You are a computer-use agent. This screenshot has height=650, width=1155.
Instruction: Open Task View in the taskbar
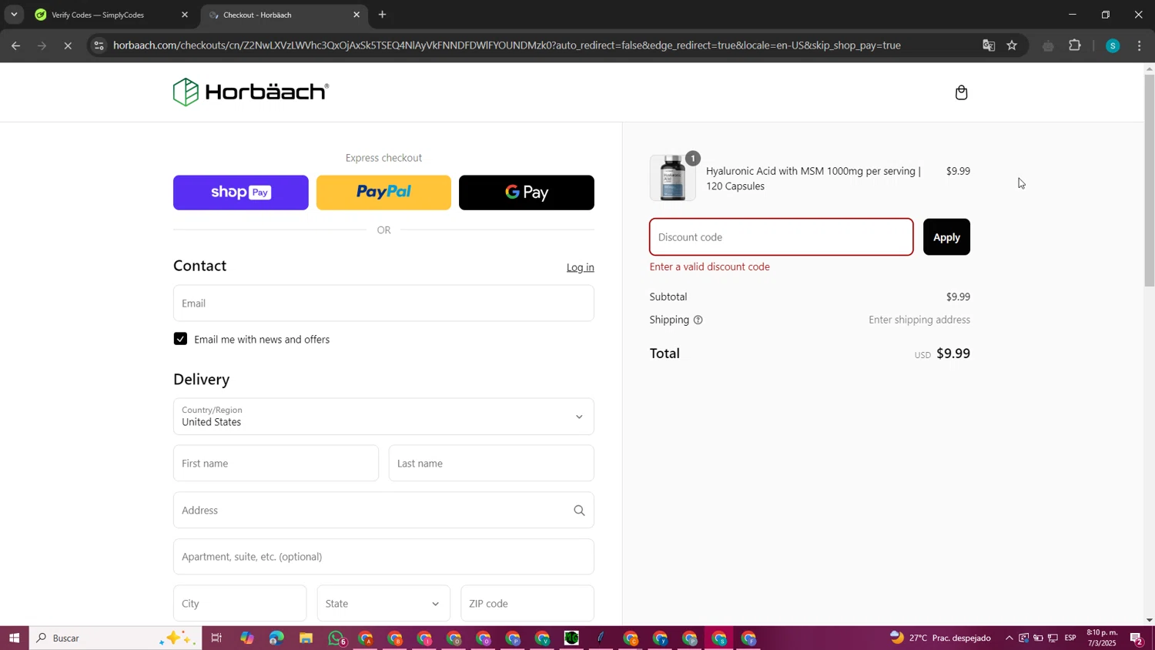pyautogui.click(x=216, y=638)
